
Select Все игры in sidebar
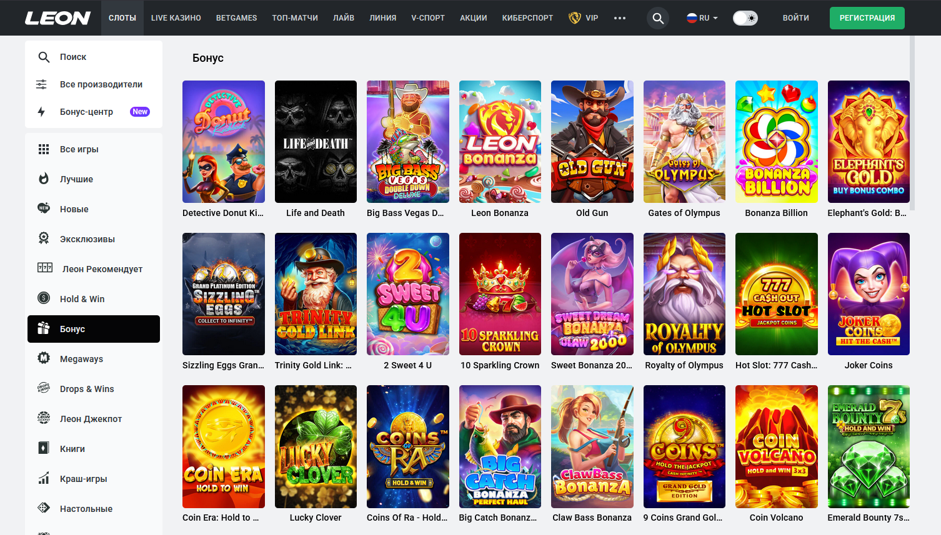tap(94, 149)
